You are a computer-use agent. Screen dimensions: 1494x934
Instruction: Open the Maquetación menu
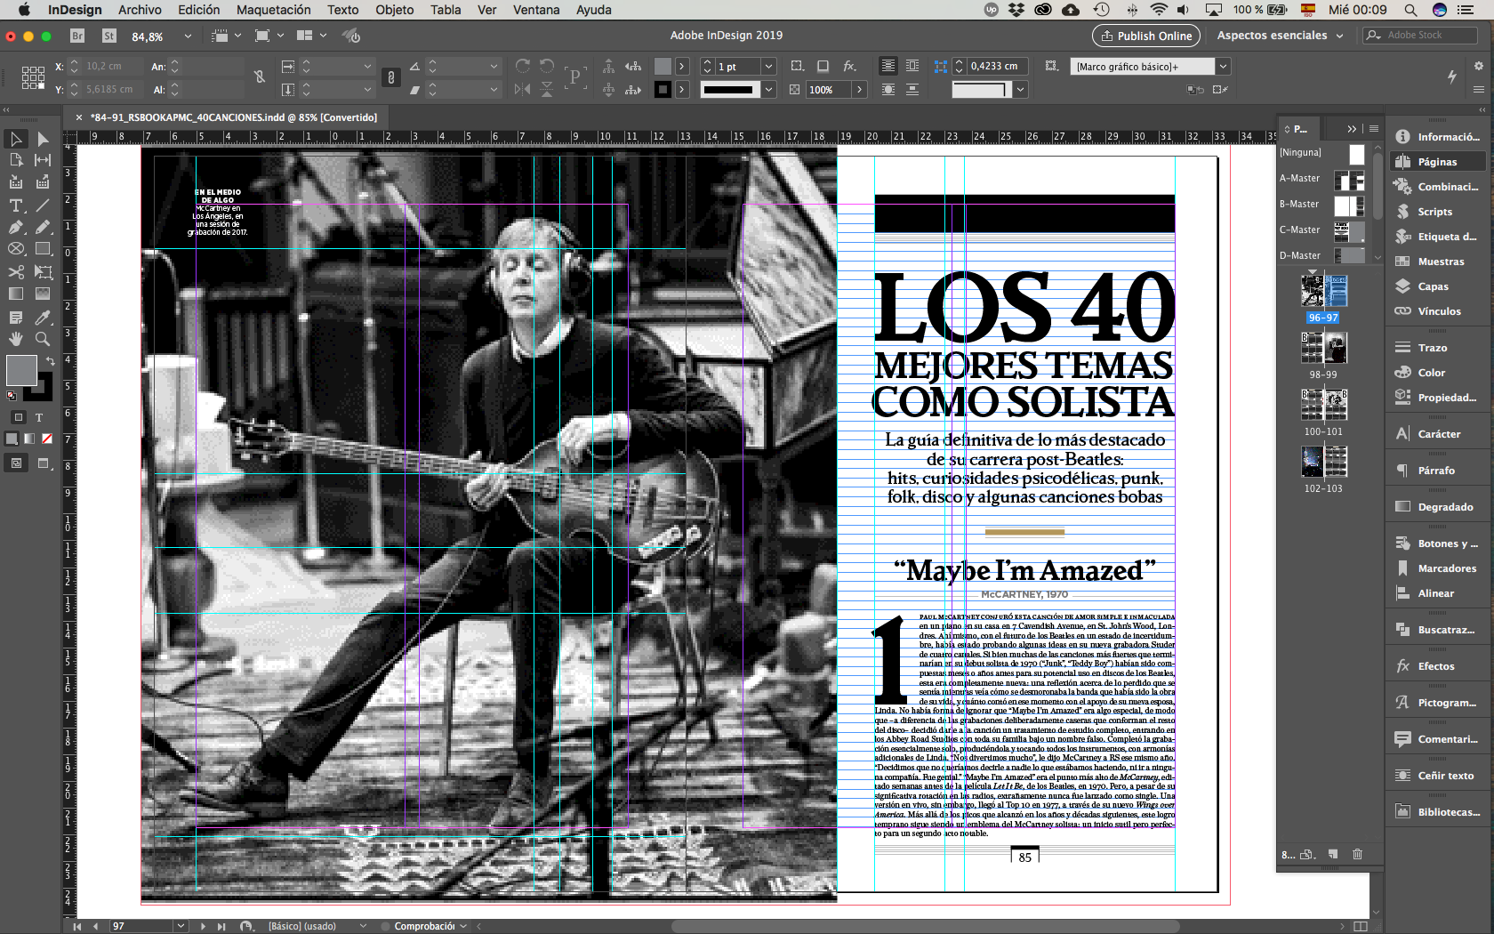273,10
